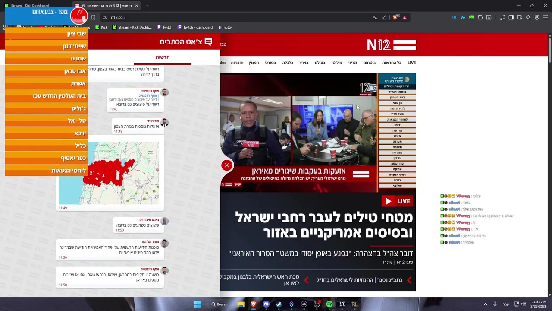Click the Brave Rewards triangle icon
Viewport: 552px width, 311px height.
(405, 17)
